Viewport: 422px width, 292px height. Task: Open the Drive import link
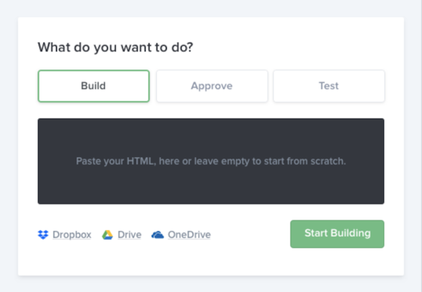point(129,234)
